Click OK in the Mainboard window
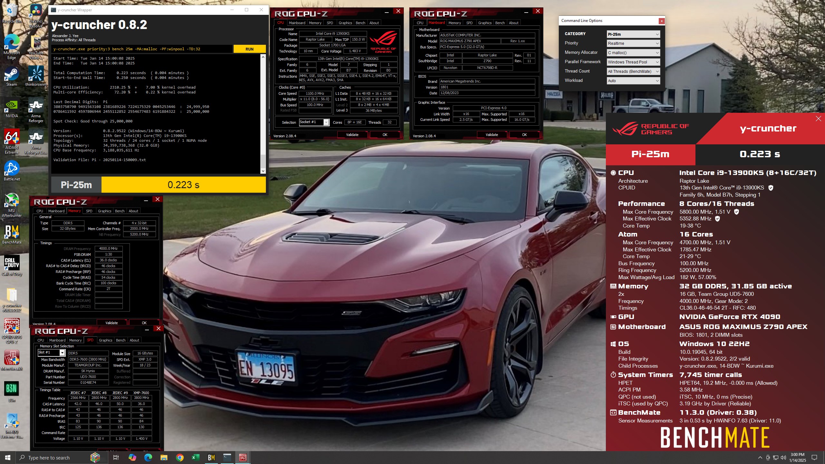The height and width of the screenshot is (464, 825). [x=524, y=135]
